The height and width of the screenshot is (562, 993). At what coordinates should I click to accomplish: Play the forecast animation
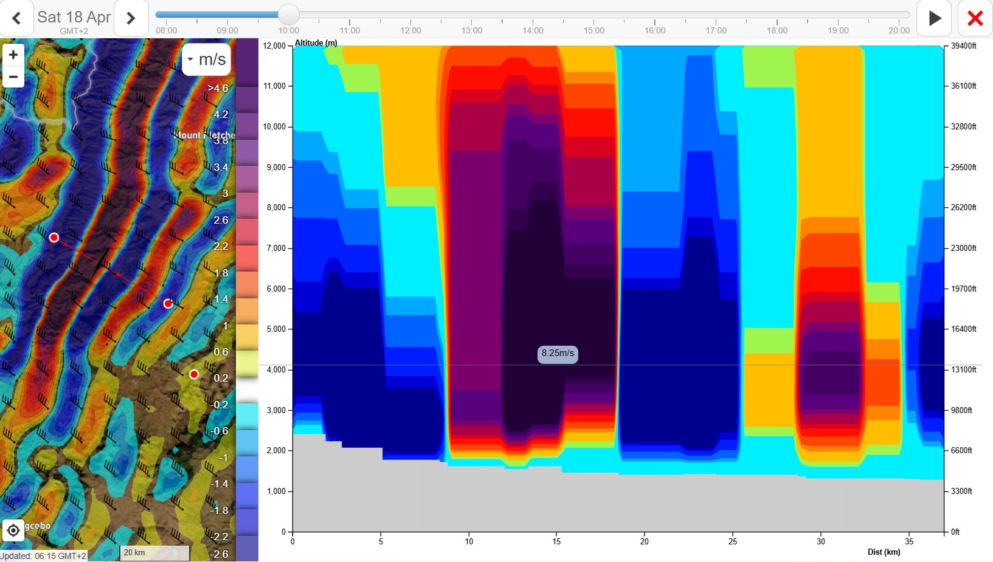pyautogui.click(x=934, y=18)
